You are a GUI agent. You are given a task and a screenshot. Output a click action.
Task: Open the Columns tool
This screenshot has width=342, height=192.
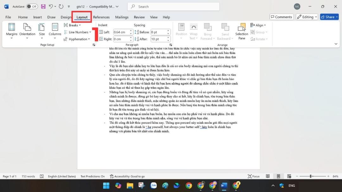tap(55, 31)
